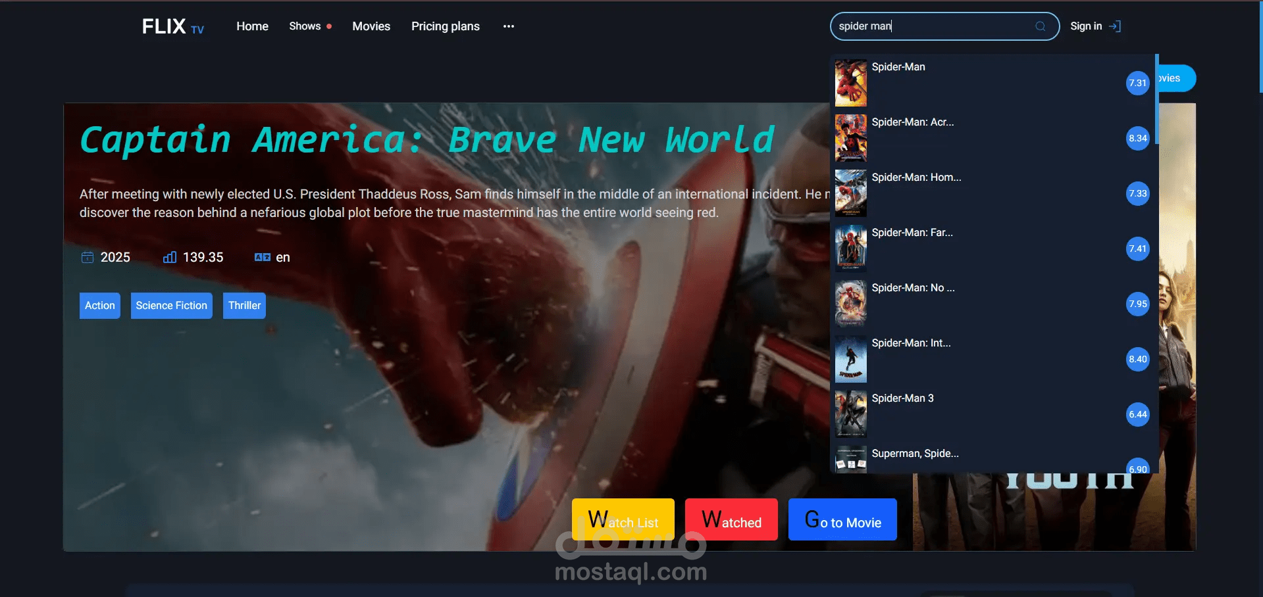
Task: Click the 7.41 rating badge
Action: pos(1137,249)
